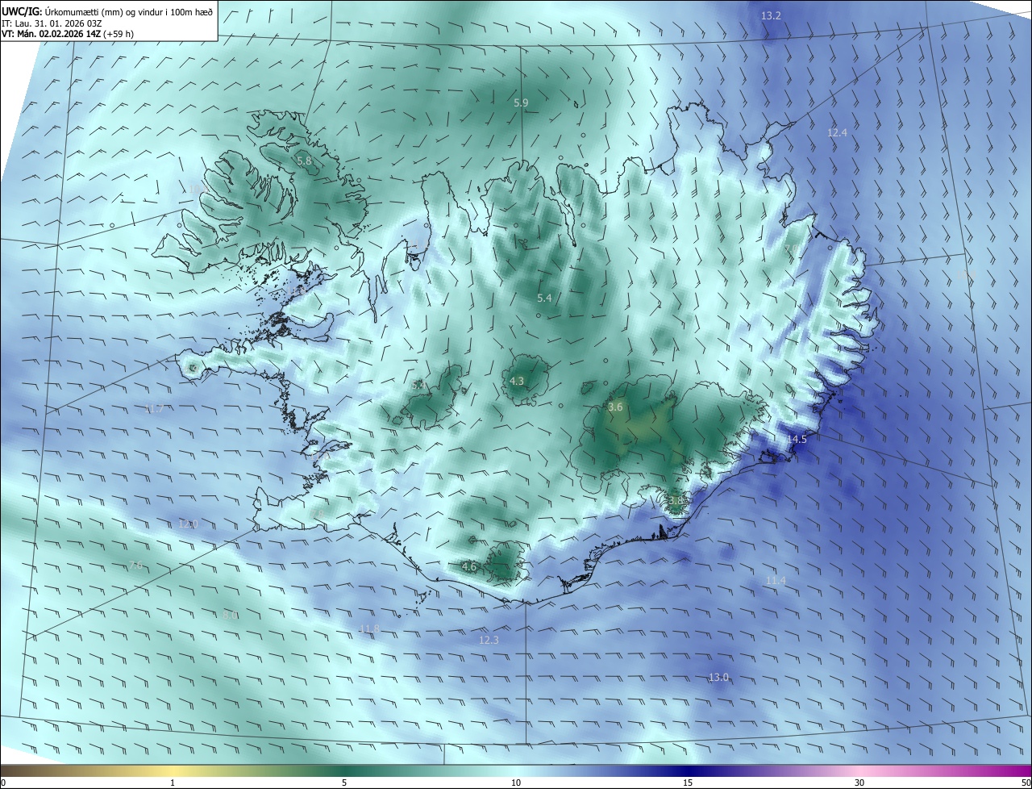The height and width of the screenshot is (789, 1032).
Task: Click the 4.3 value label on the map
Action: click(517, 381)
